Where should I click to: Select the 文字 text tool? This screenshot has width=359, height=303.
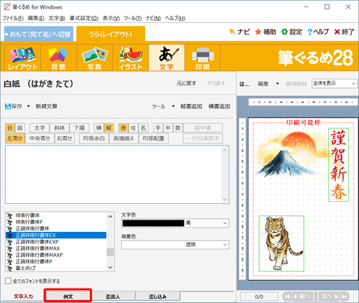pos(167,57)
